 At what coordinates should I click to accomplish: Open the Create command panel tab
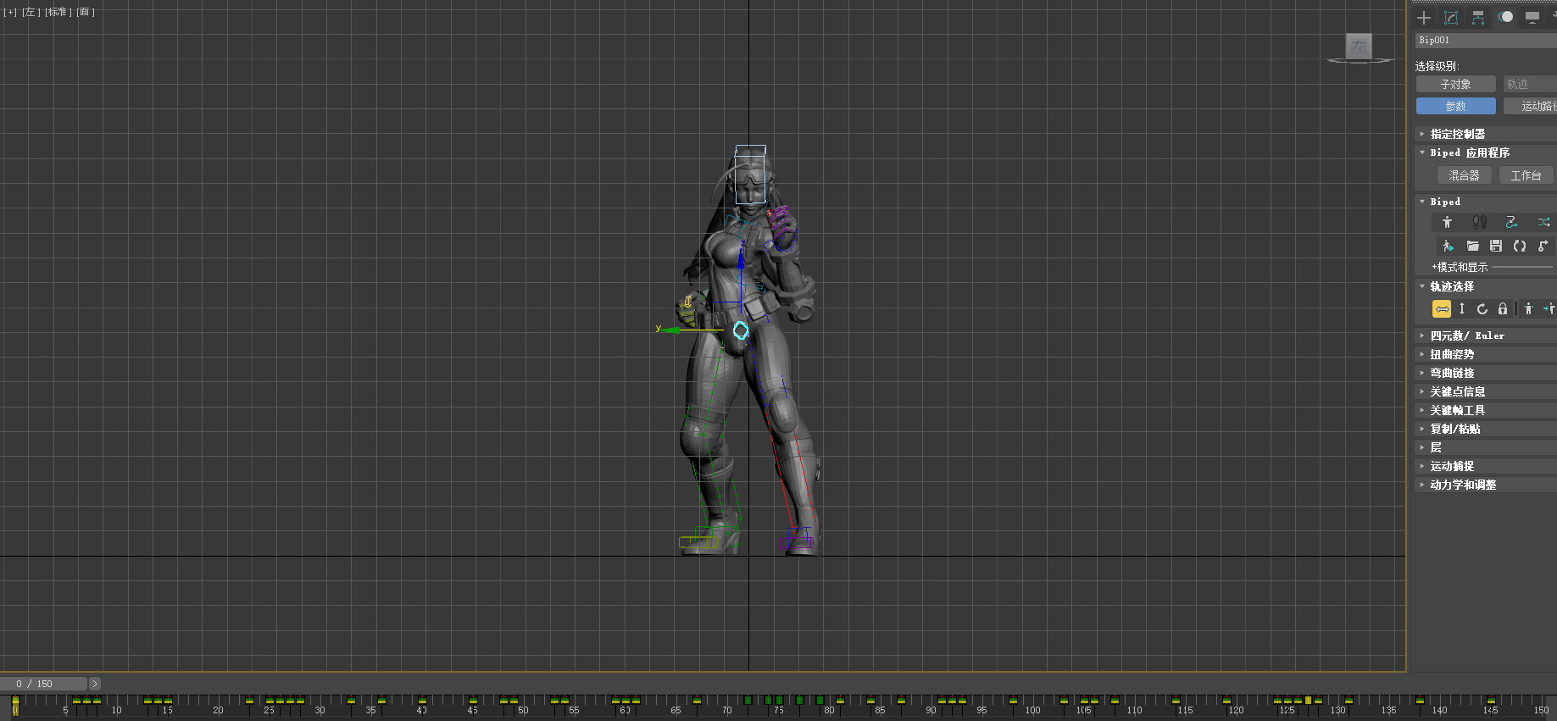coord(1424,18)
